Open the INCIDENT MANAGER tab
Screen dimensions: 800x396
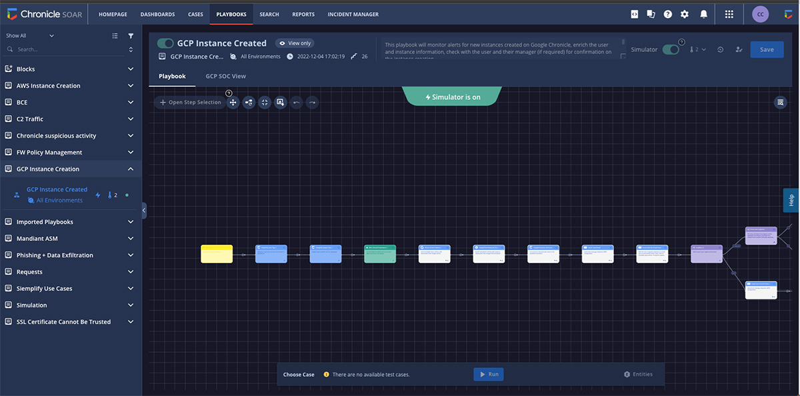pos(353,14)
